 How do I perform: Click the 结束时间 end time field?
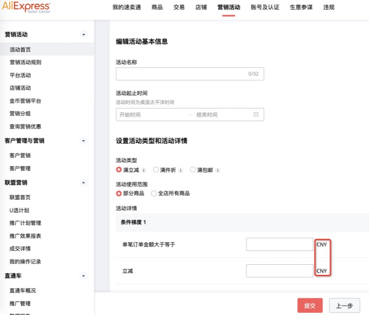coord(207,115)
